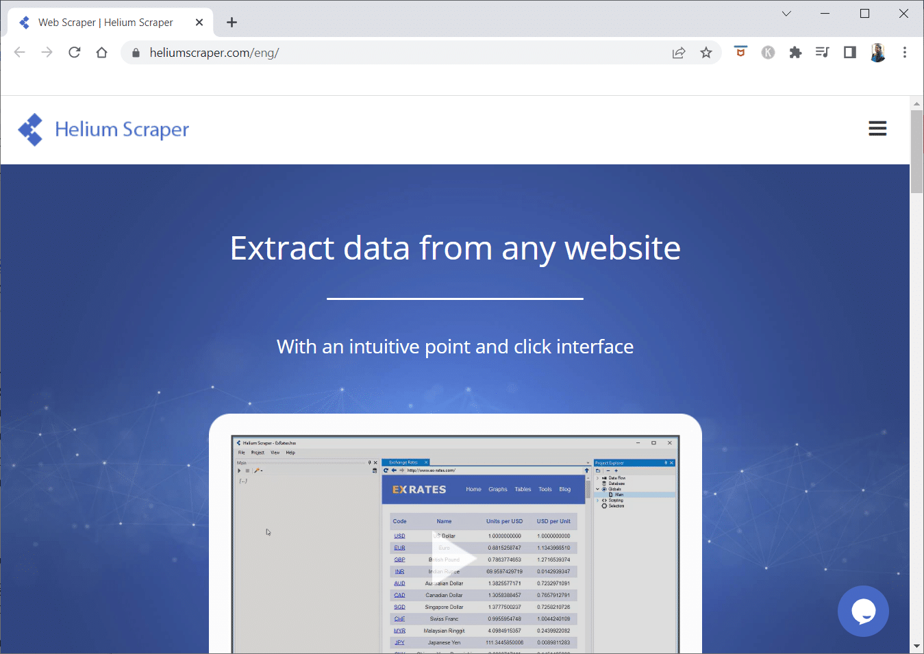This screenshot has height=654, width=924.
Task: Close the Web Scraper tab
Action: (x=199, y=23)
